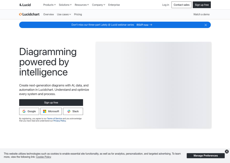
Task: Click Sign up free in top header
Action: [x=202, y=5]
